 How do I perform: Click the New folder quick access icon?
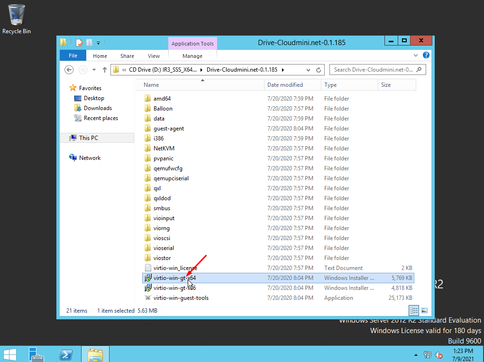tap(89, 43)
